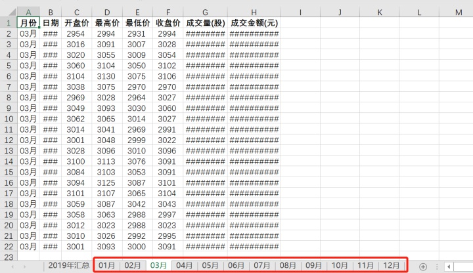Select column F header
Image resolution: width=473 pixels, height=273 pixels.
(168, 12)
